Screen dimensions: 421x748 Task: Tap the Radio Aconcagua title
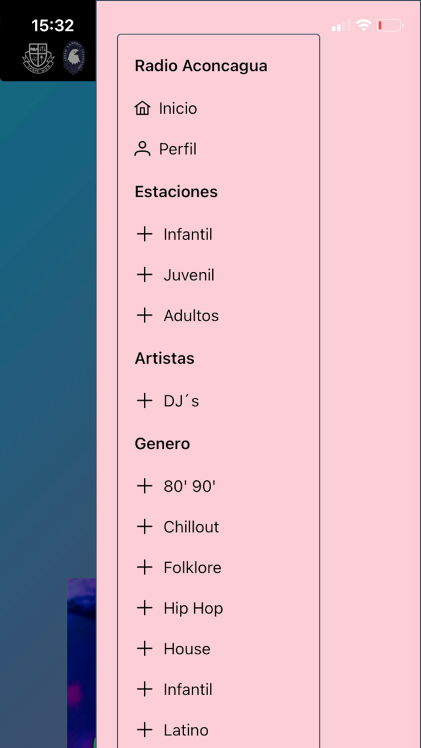(x=201, y=66)
